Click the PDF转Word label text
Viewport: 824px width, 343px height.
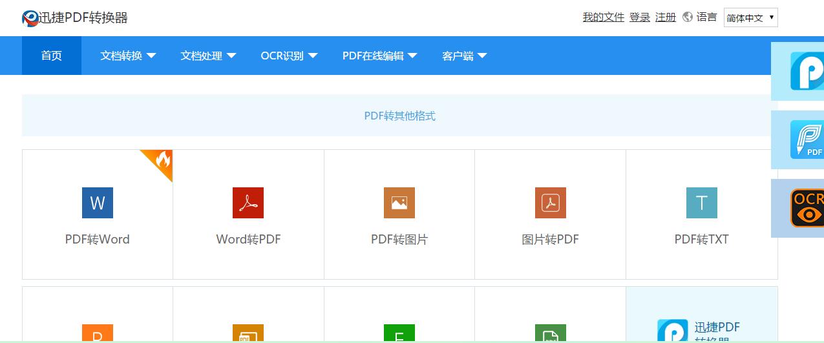click(98, 239)
